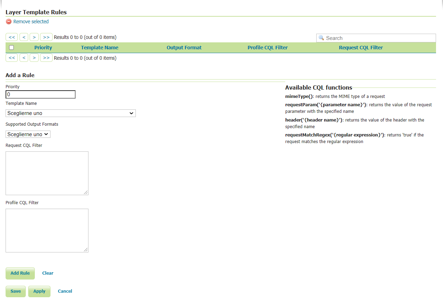Open the Supported Output Formats dropdown
Viewport: 443px width, 300px height.
(x=28, y=134)
